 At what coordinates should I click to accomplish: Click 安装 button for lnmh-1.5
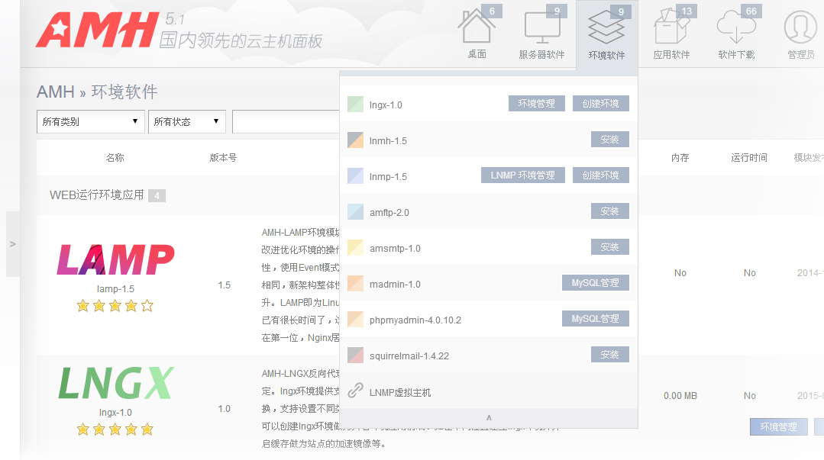tap(609, 140)
